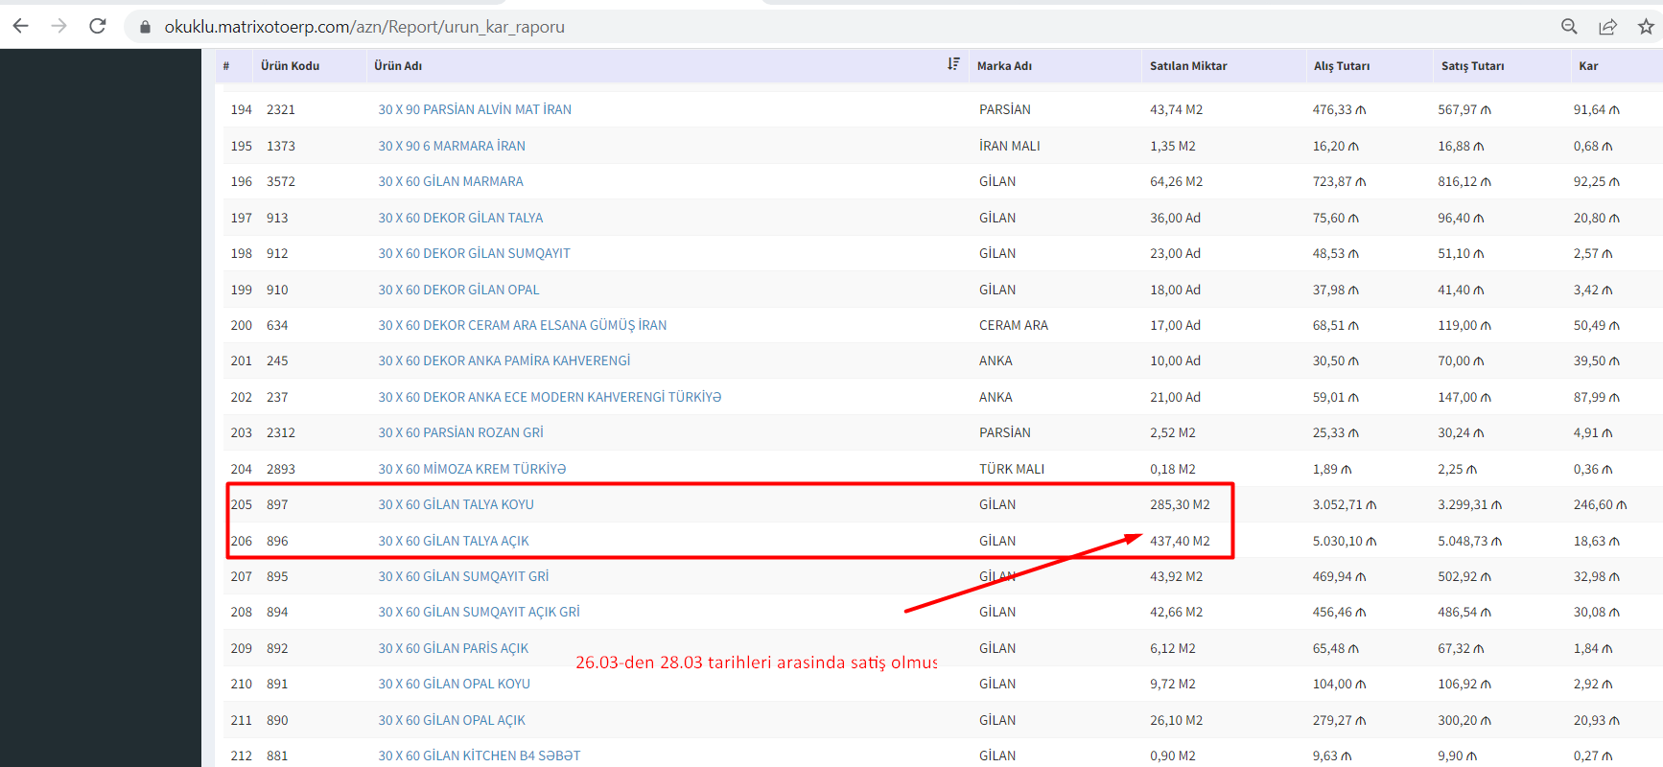Open 30 X 90 PARSİAN ALVİN MAT İRAN link
The width and height of the screenshot is (1663, 767).
tap(474, 109)
